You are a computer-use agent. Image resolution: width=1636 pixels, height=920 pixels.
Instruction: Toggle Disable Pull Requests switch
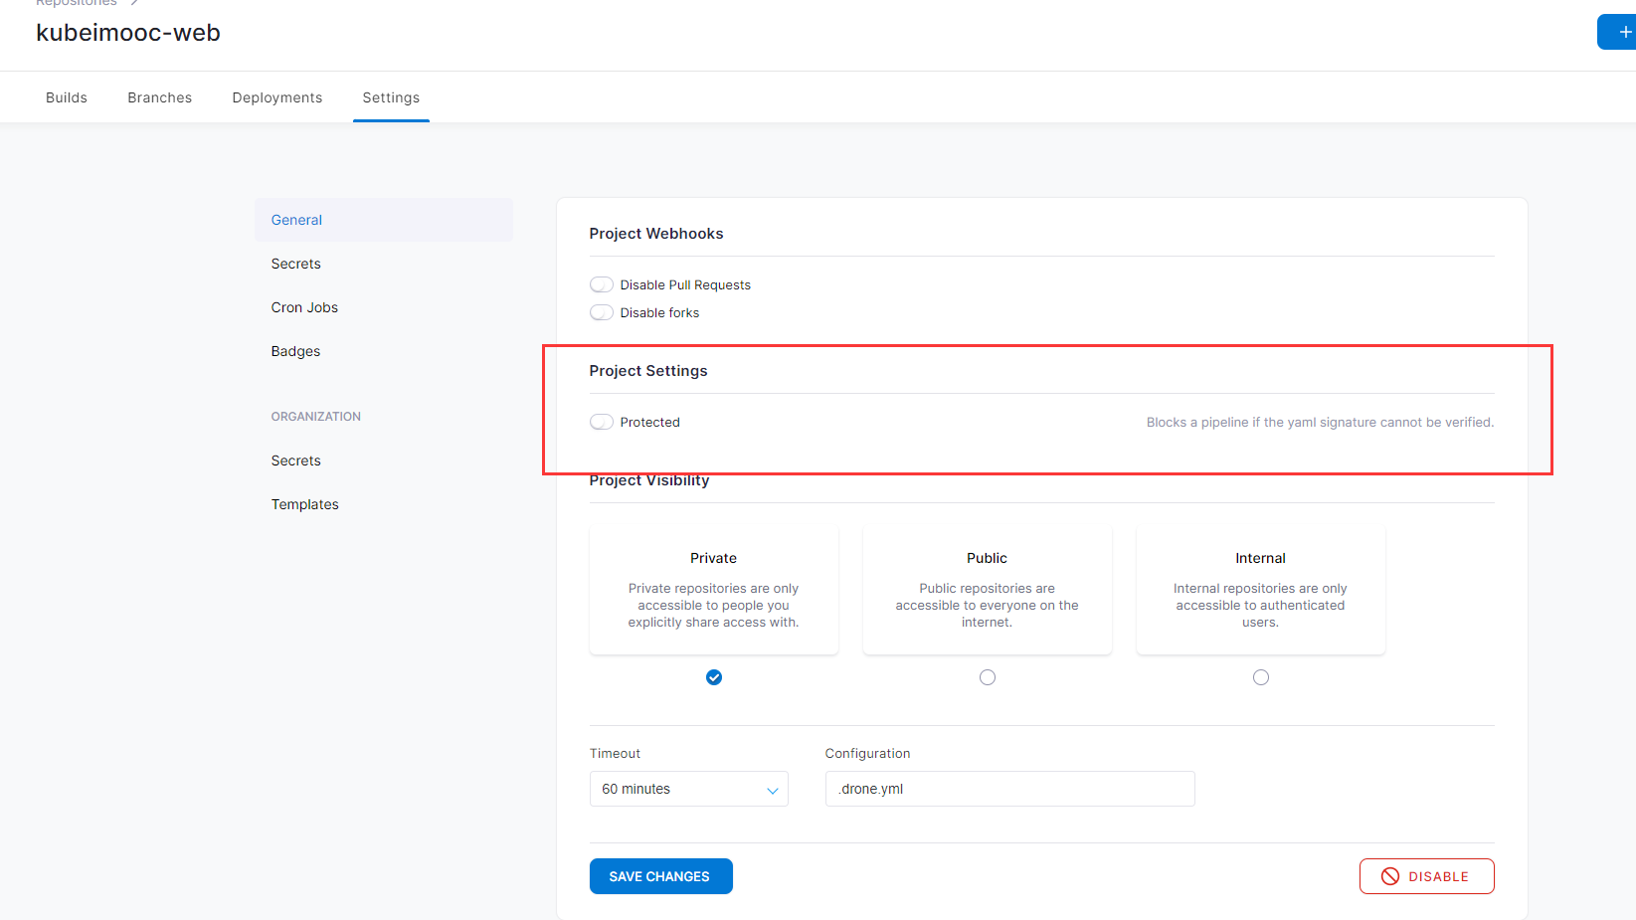click(x=602, y=285)
